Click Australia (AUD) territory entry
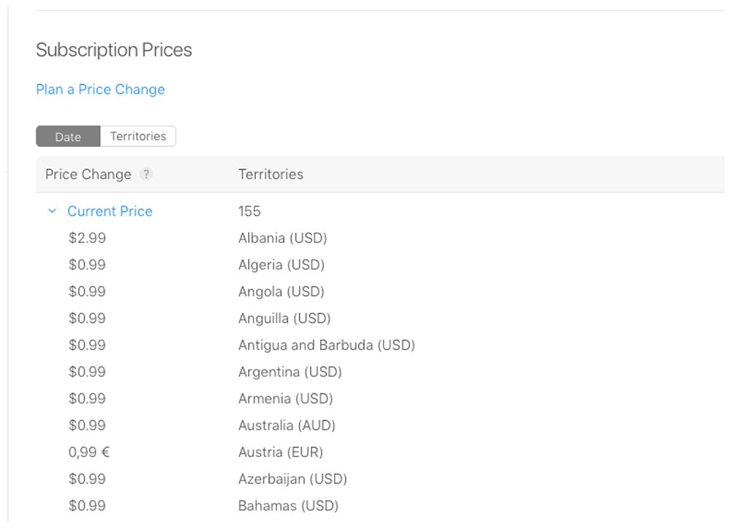The height and width of the screenshot is (528, 731). coord(287,426)
